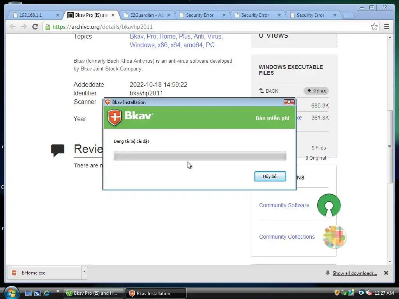The width and height of the screenshot is (399, 299).
Task: Click the browser forward arrow
Action: (24, 27)
